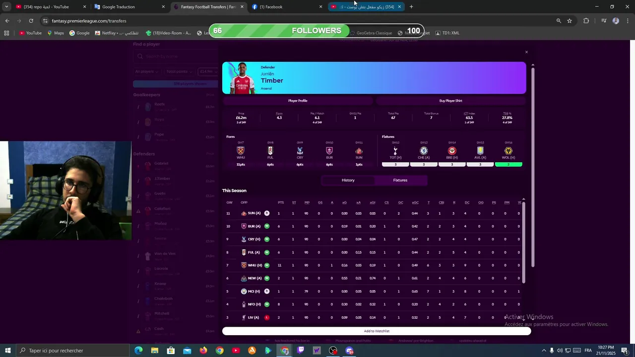Open the Total points sort dropdown
Viewport: 635px width, 357px height.
[x=179, y=71]
